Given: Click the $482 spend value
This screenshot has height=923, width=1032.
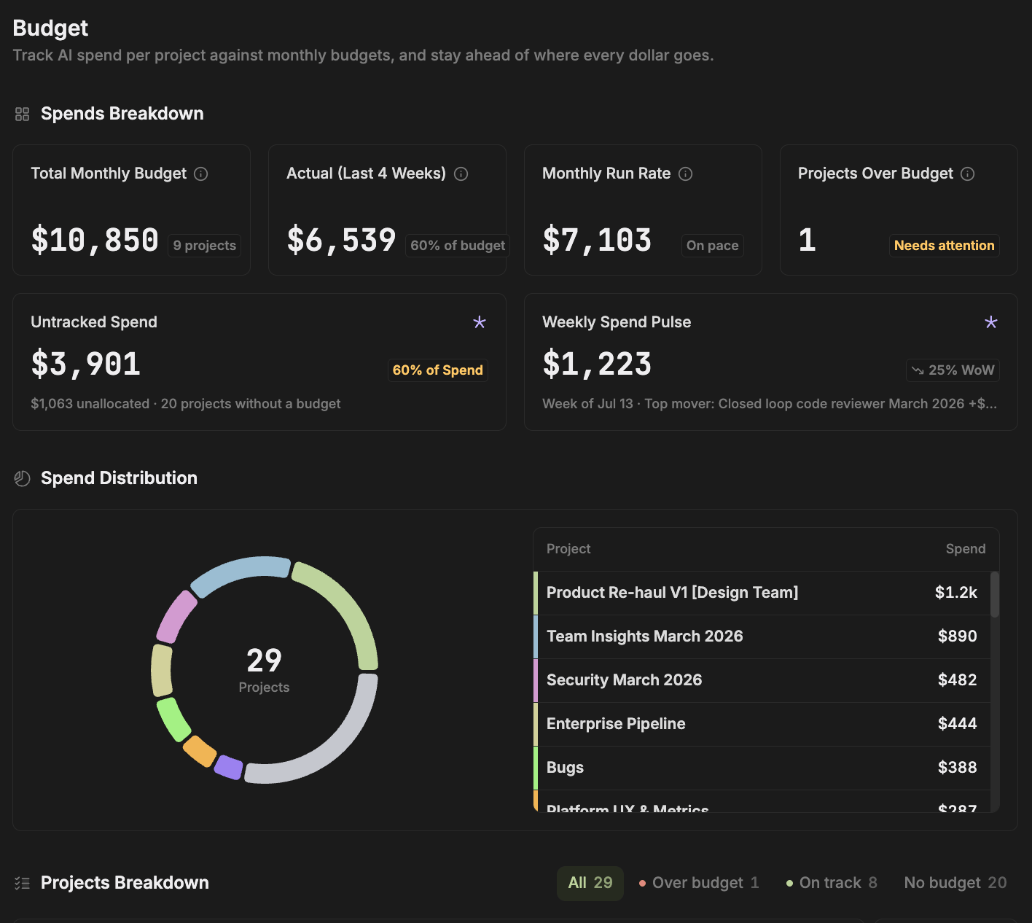Looking at the screenshot, I should coord(957,680).
